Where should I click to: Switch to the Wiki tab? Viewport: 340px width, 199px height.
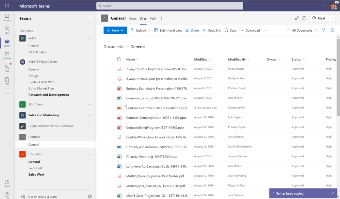tap(153, 19)
